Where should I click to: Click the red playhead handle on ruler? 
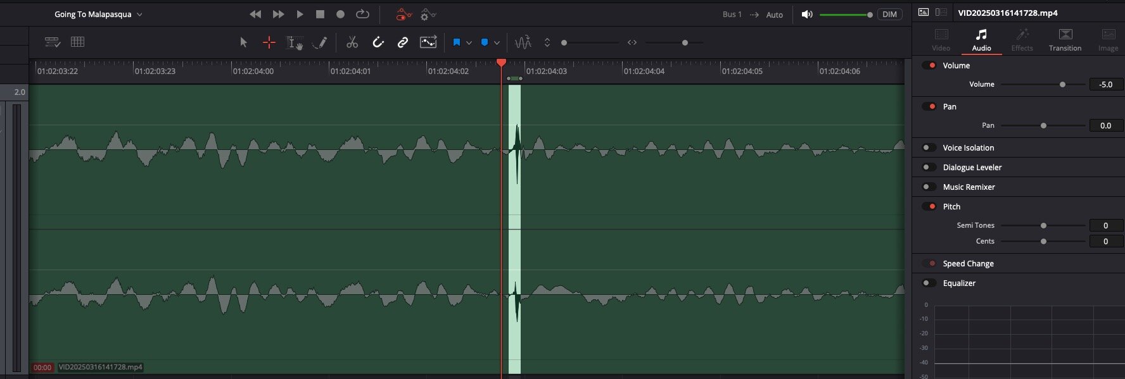pos(501,63)
